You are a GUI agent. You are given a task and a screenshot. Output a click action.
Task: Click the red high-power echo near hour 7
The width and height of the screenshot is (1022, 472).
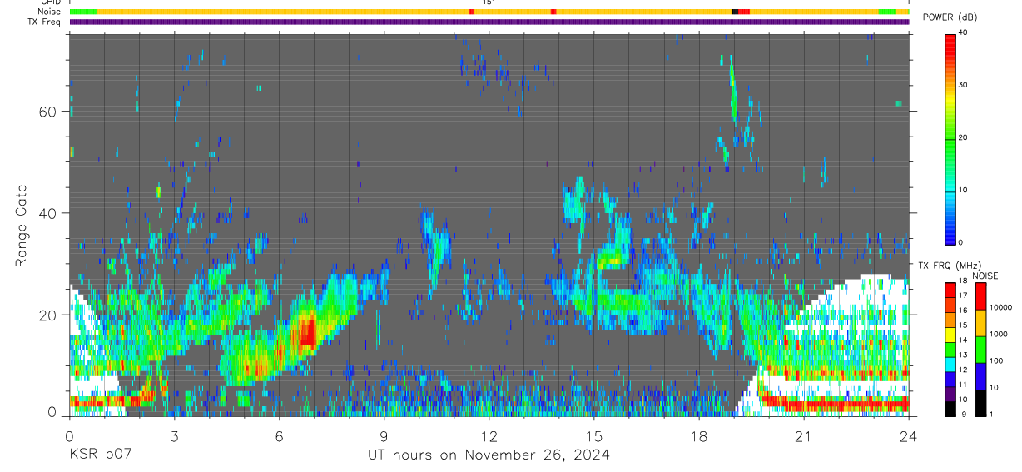click(x=307, y=331)
